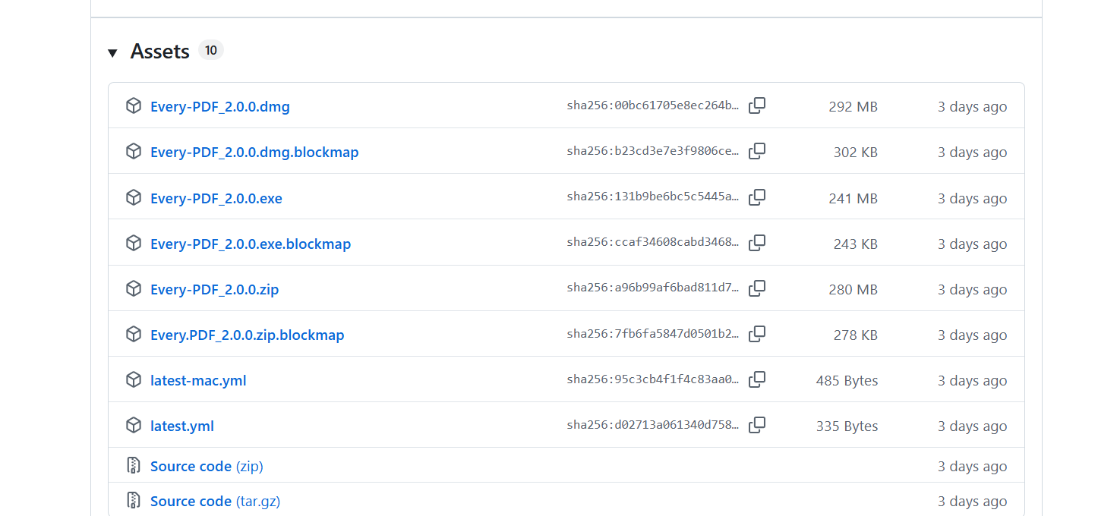Click '3 days ago' in the Source code (tar.gz) row

point(972,502)
